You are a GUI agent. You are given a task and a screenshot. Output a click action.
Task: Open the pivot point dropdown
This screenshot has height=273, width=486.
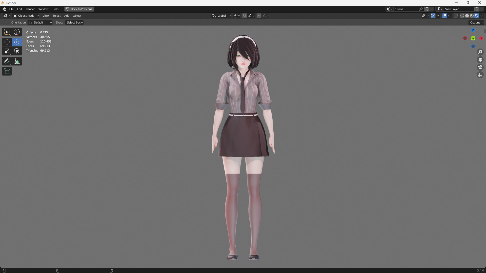coord(237,16)
